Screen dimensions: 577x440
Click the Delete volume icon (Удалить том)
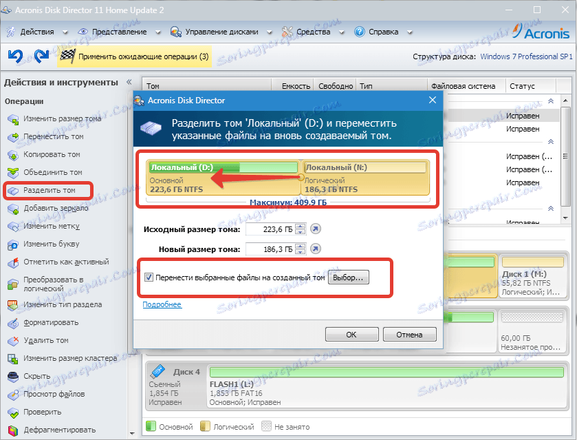13,341
